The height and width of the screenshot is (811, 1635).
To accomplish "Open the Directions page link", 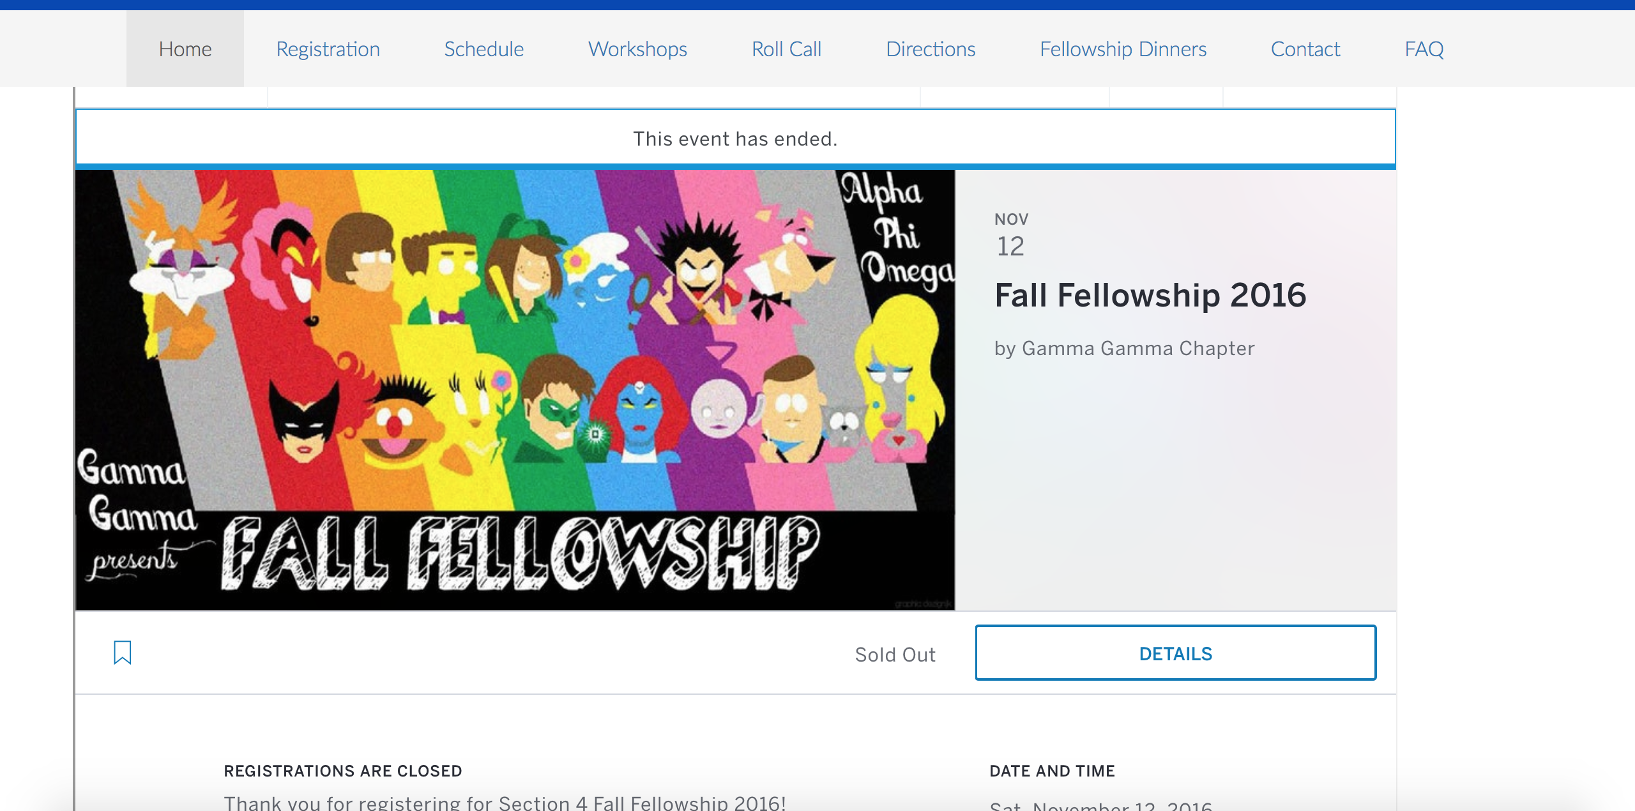I will pos(930,49).
